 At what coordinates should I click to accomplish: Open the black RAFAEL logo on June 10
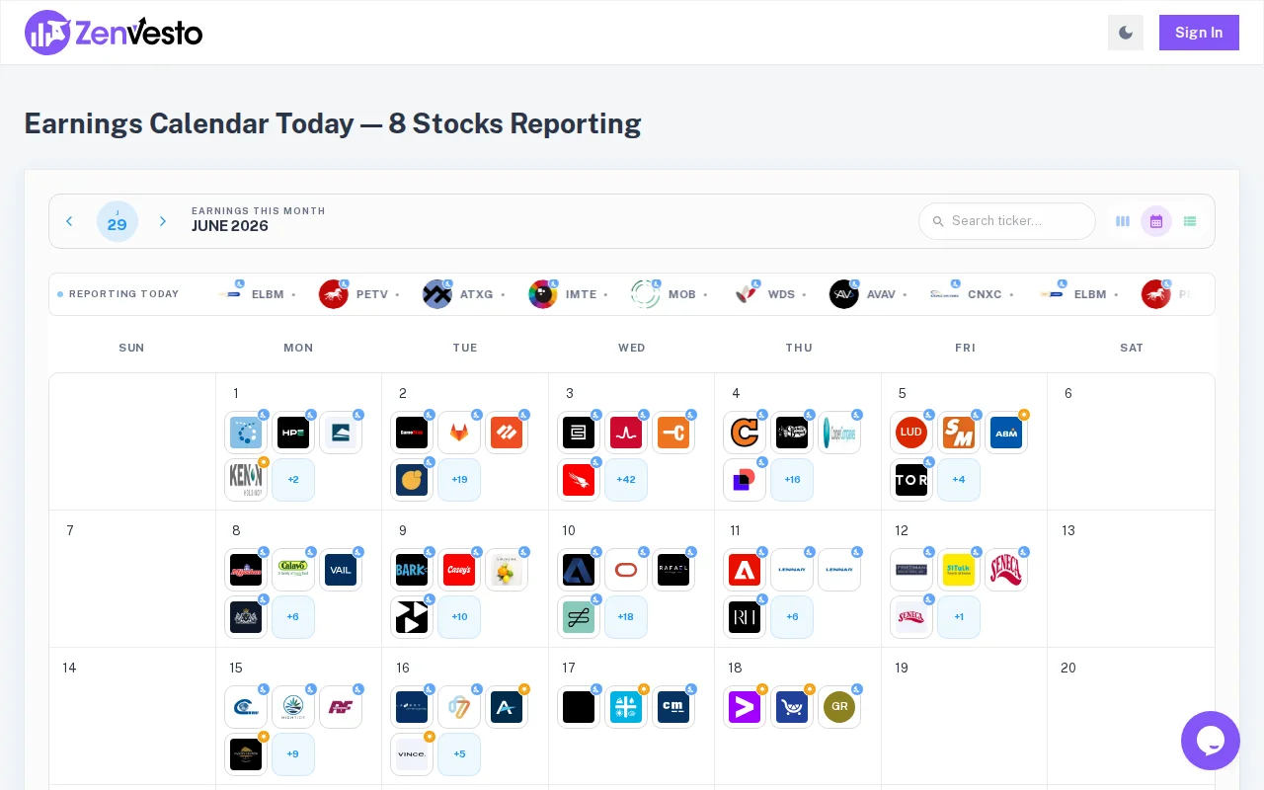tap(673, 570)
